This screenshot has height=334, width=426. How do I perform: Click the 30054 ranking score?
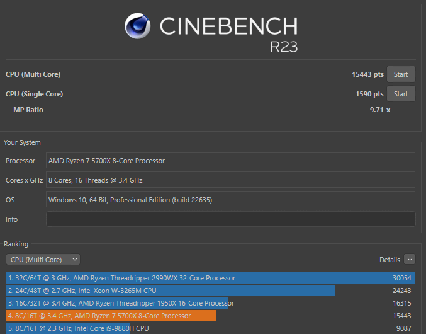coord(402,278)
